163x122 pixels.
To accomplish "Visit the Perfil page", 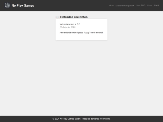I will [157, 5].
